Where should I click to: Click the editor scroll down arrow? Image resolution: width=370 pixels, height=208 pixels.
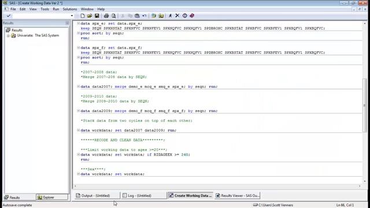pos(365,181)
